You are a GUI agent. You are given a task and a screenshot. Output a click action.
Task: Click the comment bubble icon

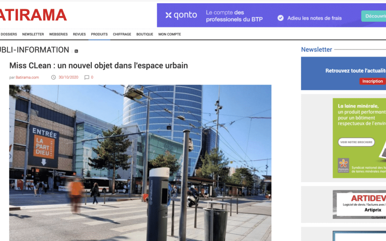86,77
